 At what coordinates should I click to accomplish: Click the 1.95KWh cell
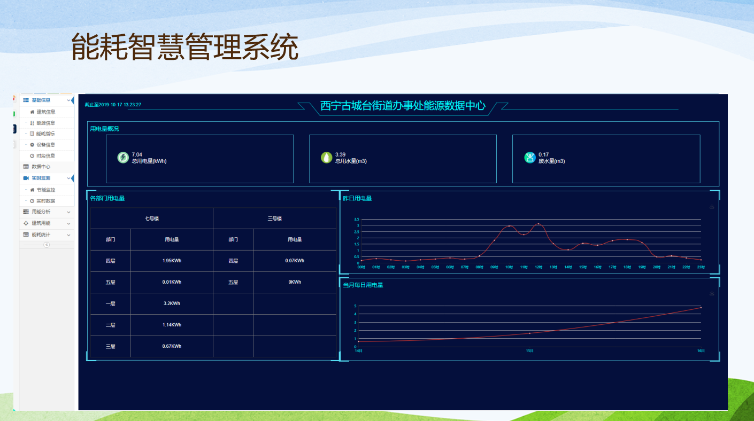(172, 261)
